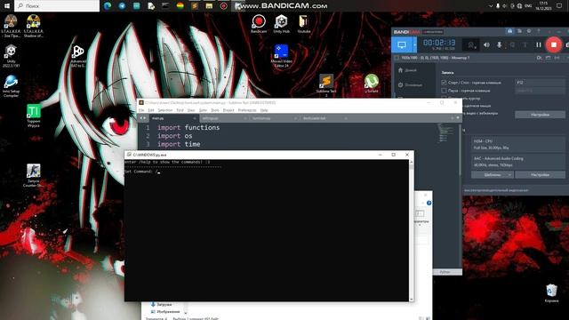Screen dimensions: 569x320
Task: Click the 'import time' code line
Action: point(179,144)
